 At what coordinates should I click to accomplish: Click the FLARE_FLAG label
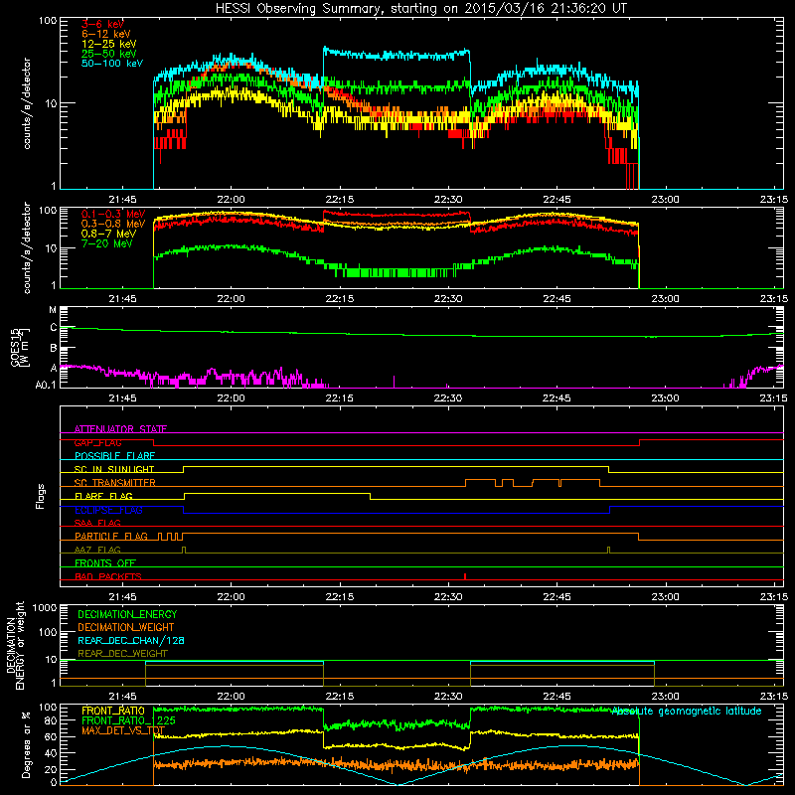(103, 496)
